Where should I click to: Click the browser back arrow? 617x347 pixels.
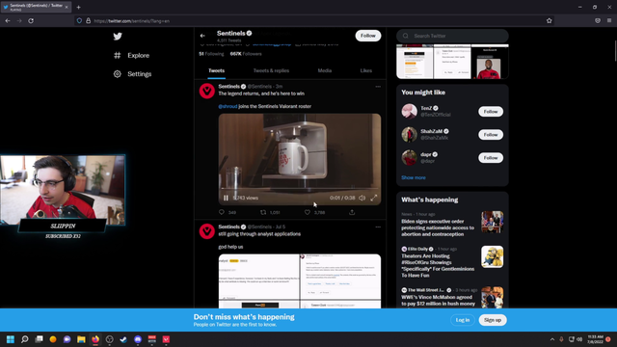[x=8, y=21]
